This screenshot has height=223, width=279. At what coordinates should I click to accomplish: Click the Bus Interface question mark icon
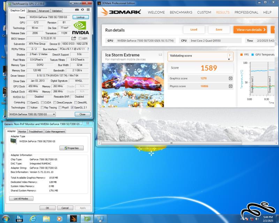pos(88,49)
